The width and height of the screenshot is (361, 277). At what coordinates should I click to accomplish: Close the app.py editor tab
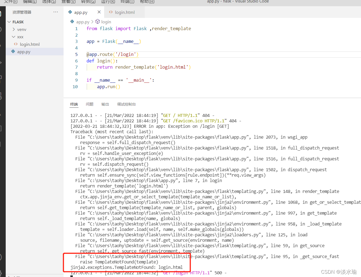point(99,12)
